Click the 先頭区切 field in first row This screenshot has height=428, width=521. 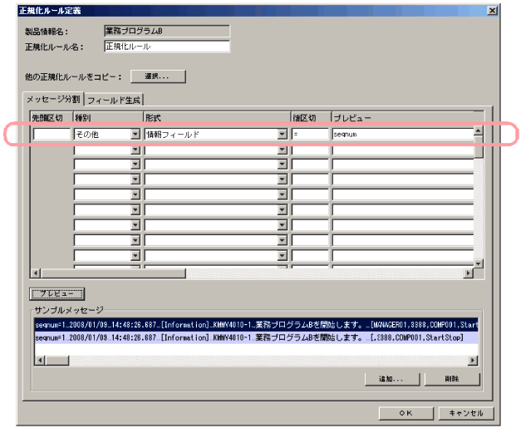pos(52,134)
